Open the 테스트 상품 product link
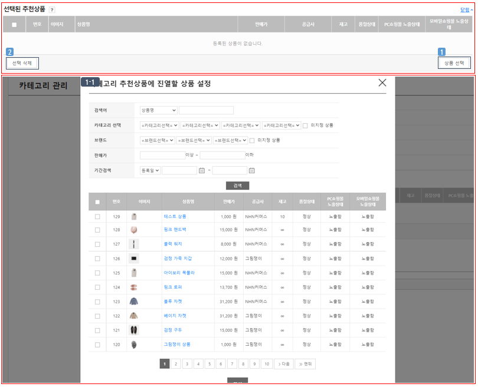Image resolution: width=478 pixels, height=387 pixels. [x=175, y=217]
